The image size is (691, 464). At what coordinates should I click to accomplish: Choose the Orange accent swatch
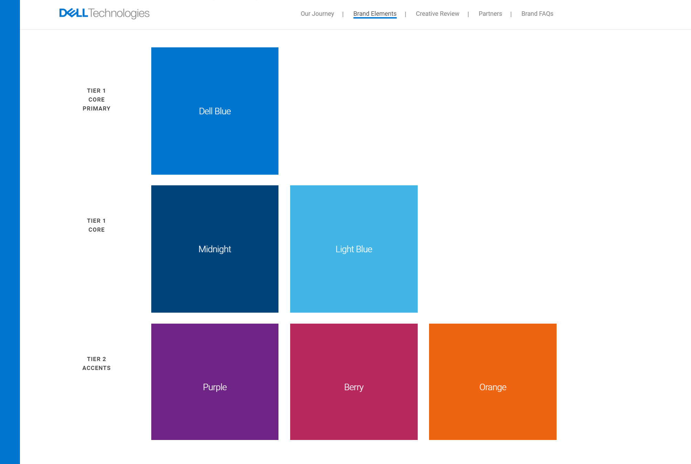[x=493, y=382]
